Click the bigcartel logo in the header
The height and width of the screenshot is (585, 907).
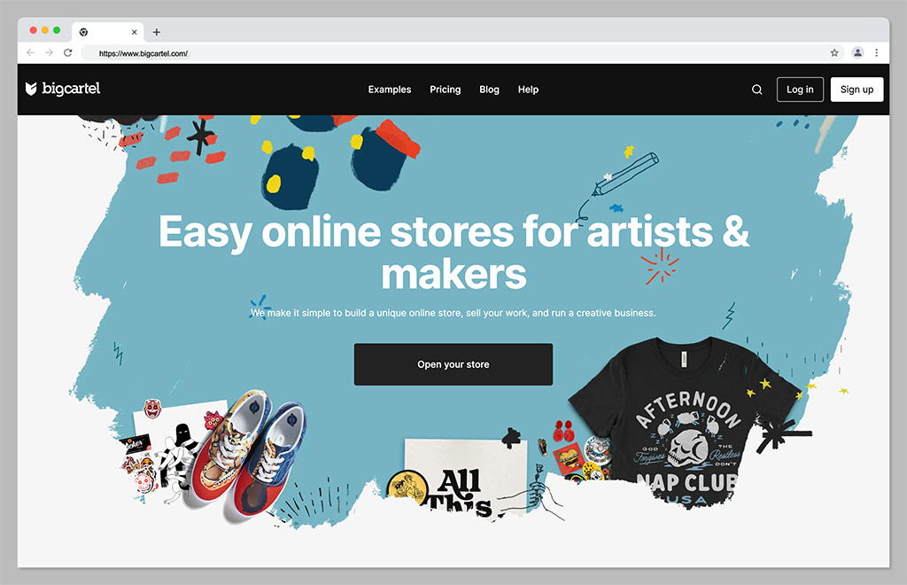tap(63, 89)
